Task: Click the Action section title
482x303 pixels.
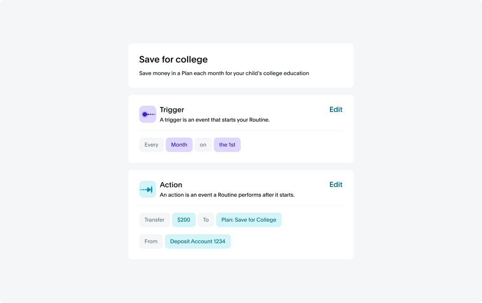Action: (171, 185)
